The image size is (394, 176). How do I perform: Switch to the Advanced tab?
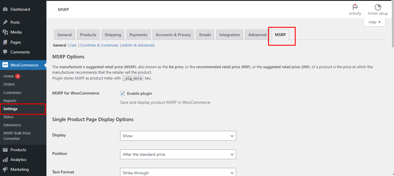pyautogui.click(x=257, y=35)
